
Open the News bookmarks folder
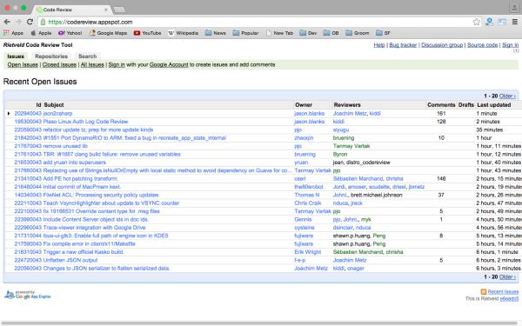pos(216,33)
